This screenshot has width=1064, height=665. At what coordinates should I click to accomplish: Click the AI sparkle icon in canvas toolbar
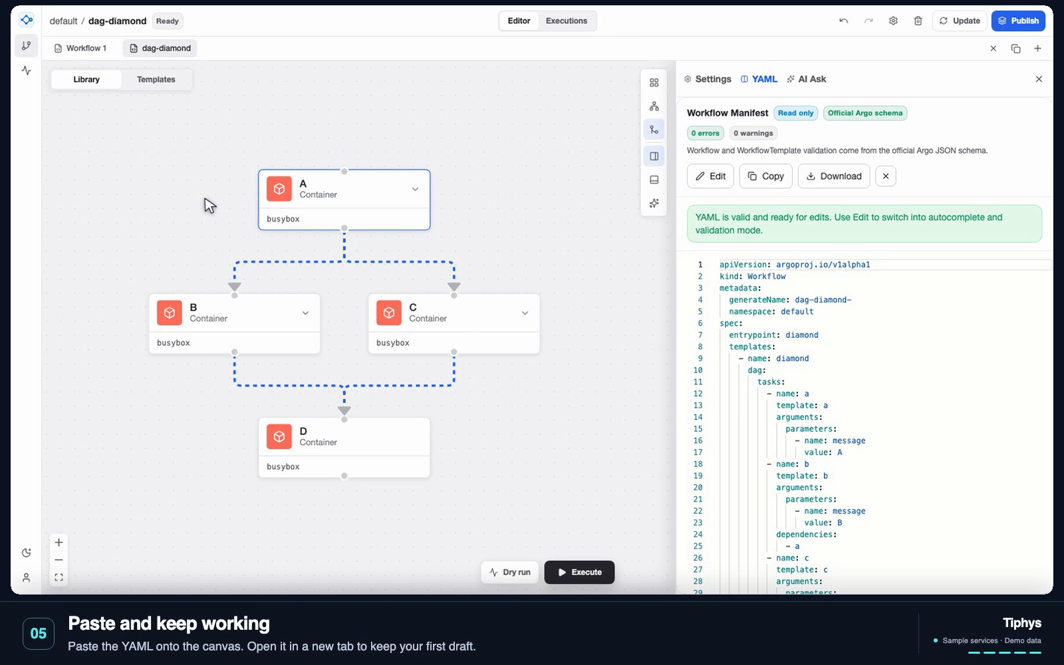coord(654,203)
